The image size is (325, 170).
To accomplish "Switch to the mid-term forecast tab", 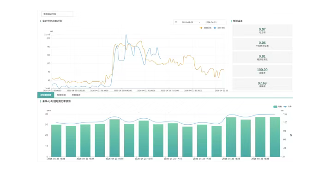I will pos(76,95).
